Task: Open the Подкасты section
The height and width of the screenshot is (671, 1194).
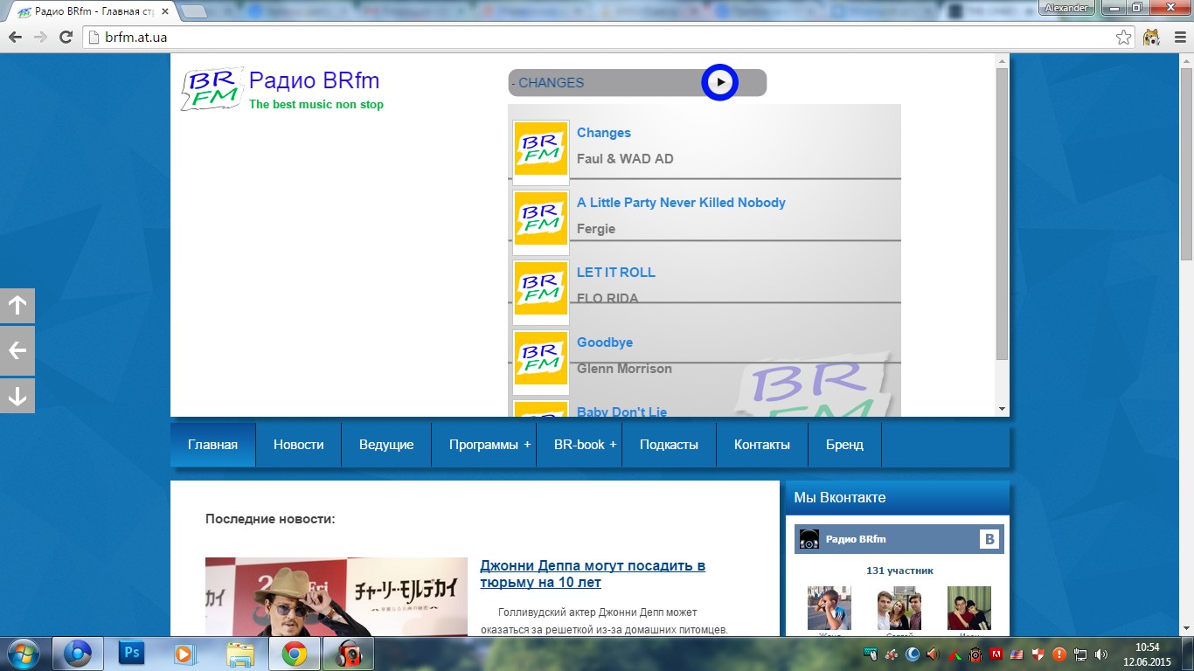Action: [x=669, y=445]
